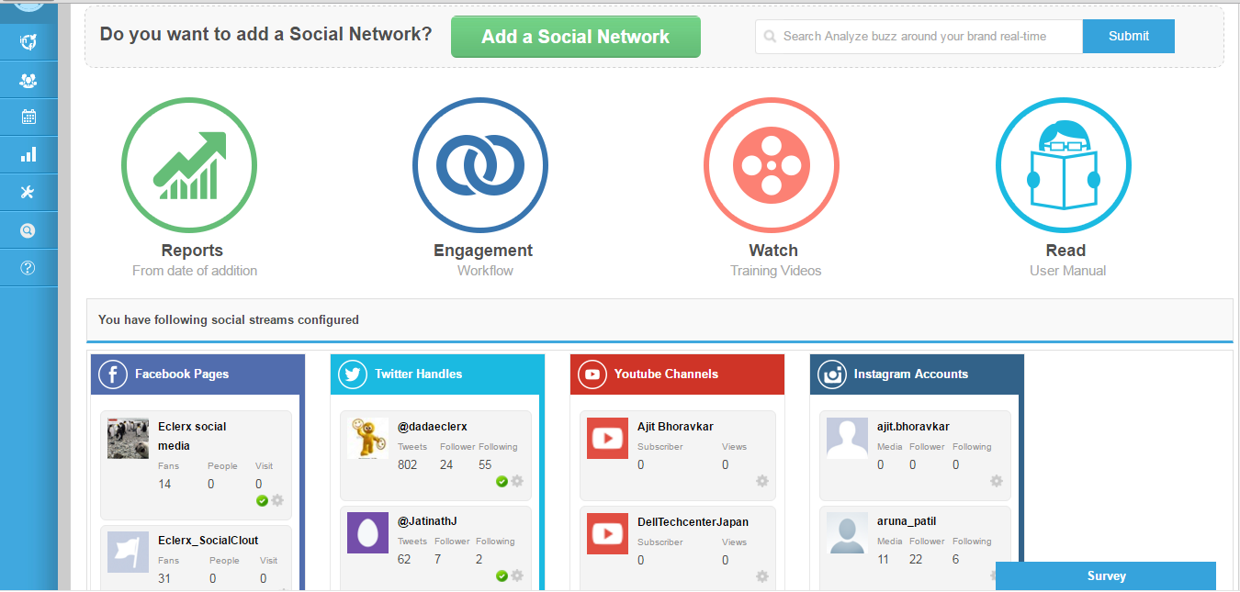The width and height of the screenshot is (1240, 592).
Task: Open settings gear for Ajit Bhoravkar channel
Action: 761,481
